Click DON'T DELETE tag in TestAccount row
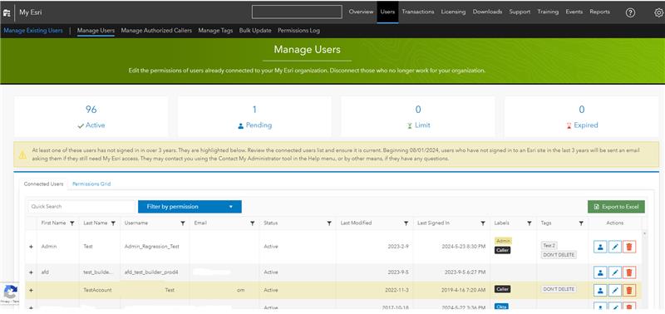This screenshot has height=314, width=665. click(x=559, y=289)
